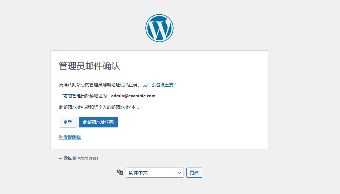Open the 为什么这很重要？ link
This screenshot has width=340, height=194.
pos(160,85)
